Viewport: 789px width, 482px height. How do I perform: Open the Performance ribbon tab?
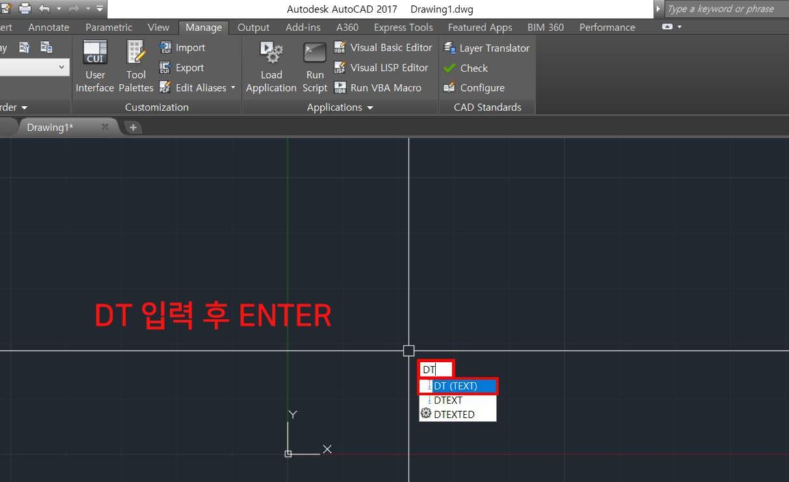pyautogui.click(x=607, y=27)
